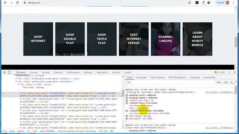Open all.bundle source link for promo-grid--secondary rule
Viewport: 239px width, 134px height.
coord(220,92)
